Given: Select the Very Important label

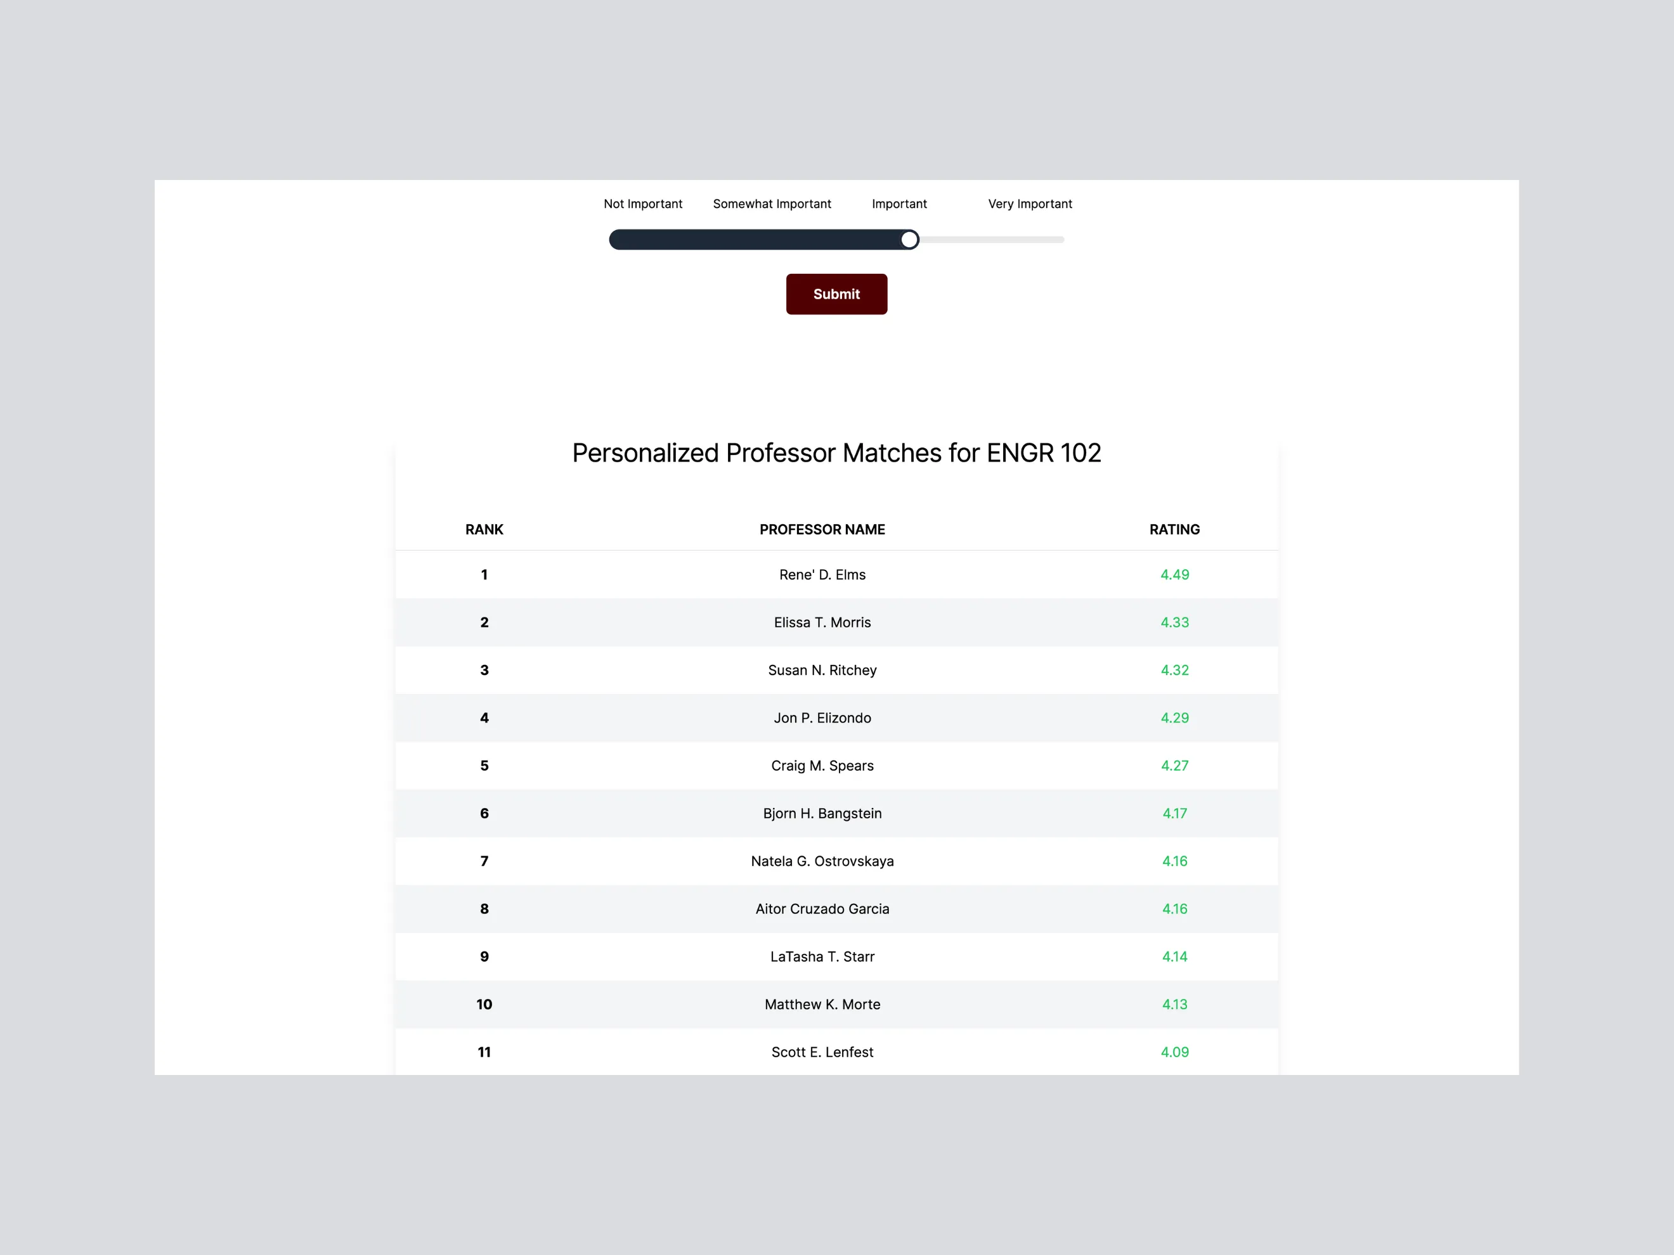Looking at the screenshot, I should coord(1029,203).
